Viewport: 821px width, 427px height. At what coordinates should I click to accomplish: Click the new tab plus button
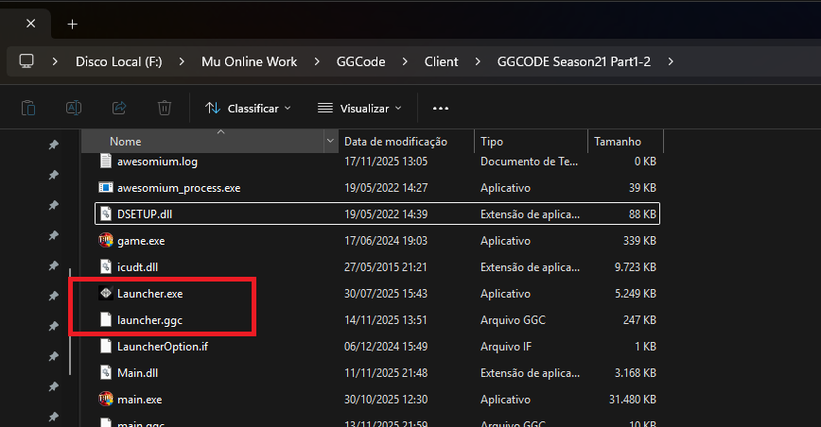click(x=72, y=24)
